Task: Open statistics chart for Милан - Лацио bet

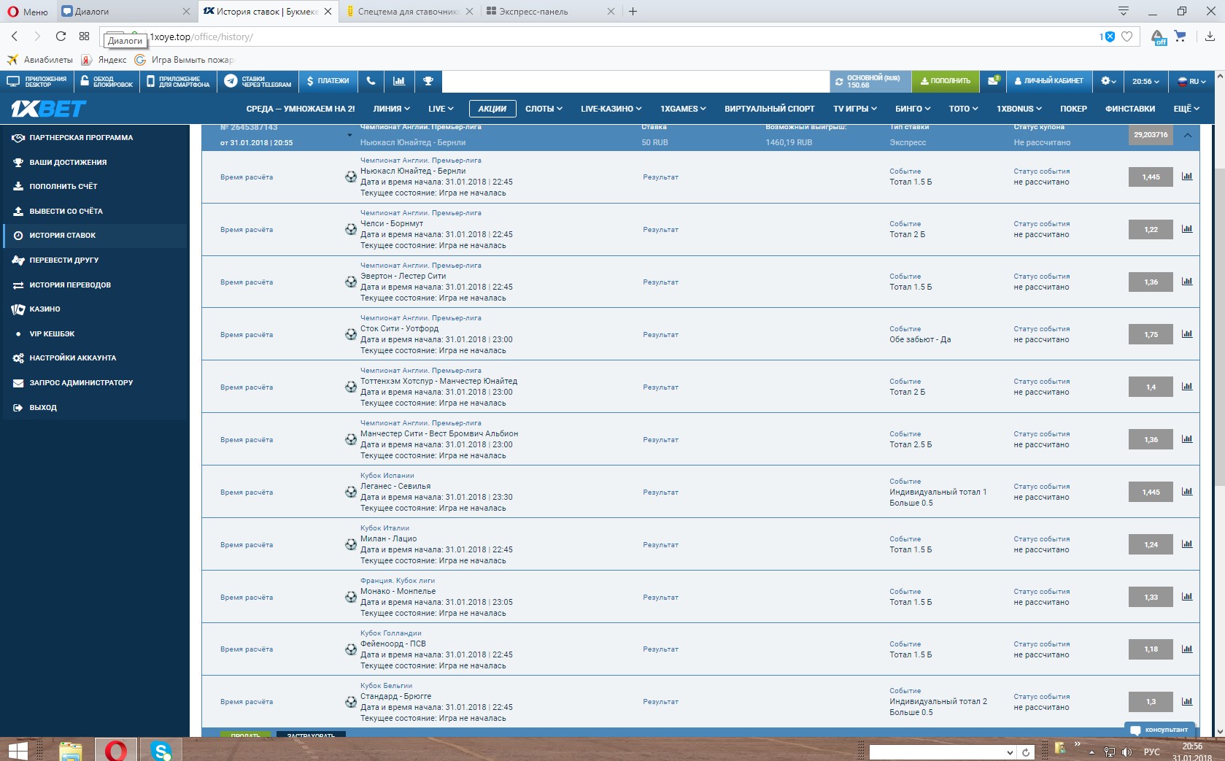Action: (1187, 544)
